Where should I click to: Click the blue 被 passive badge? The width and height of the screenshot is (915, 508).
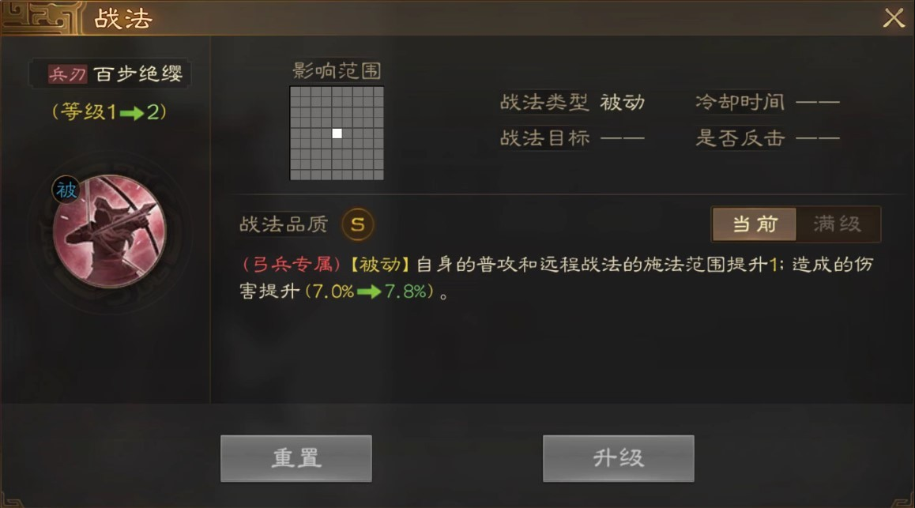66,190
